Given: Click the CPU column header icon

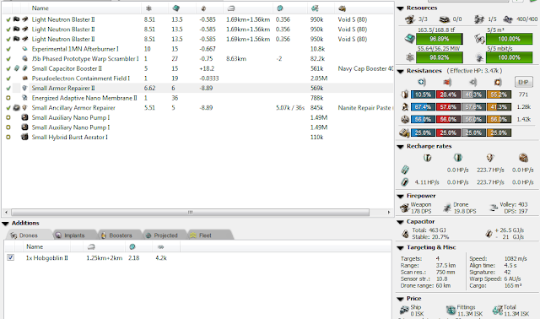Looking at the screenshot, I should tap(176, 8).
